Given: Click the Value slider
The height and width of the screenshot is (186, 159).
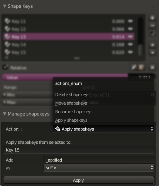Looking at the screenshot, I should tap(79, 77).
